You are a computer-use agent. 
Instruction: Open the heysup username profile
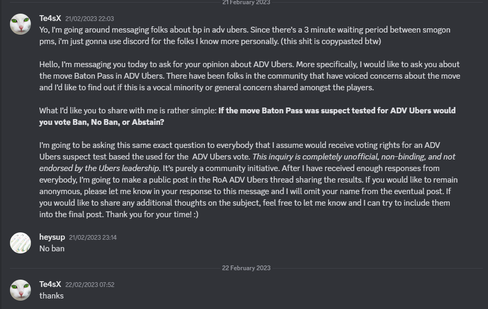[52, 237]
